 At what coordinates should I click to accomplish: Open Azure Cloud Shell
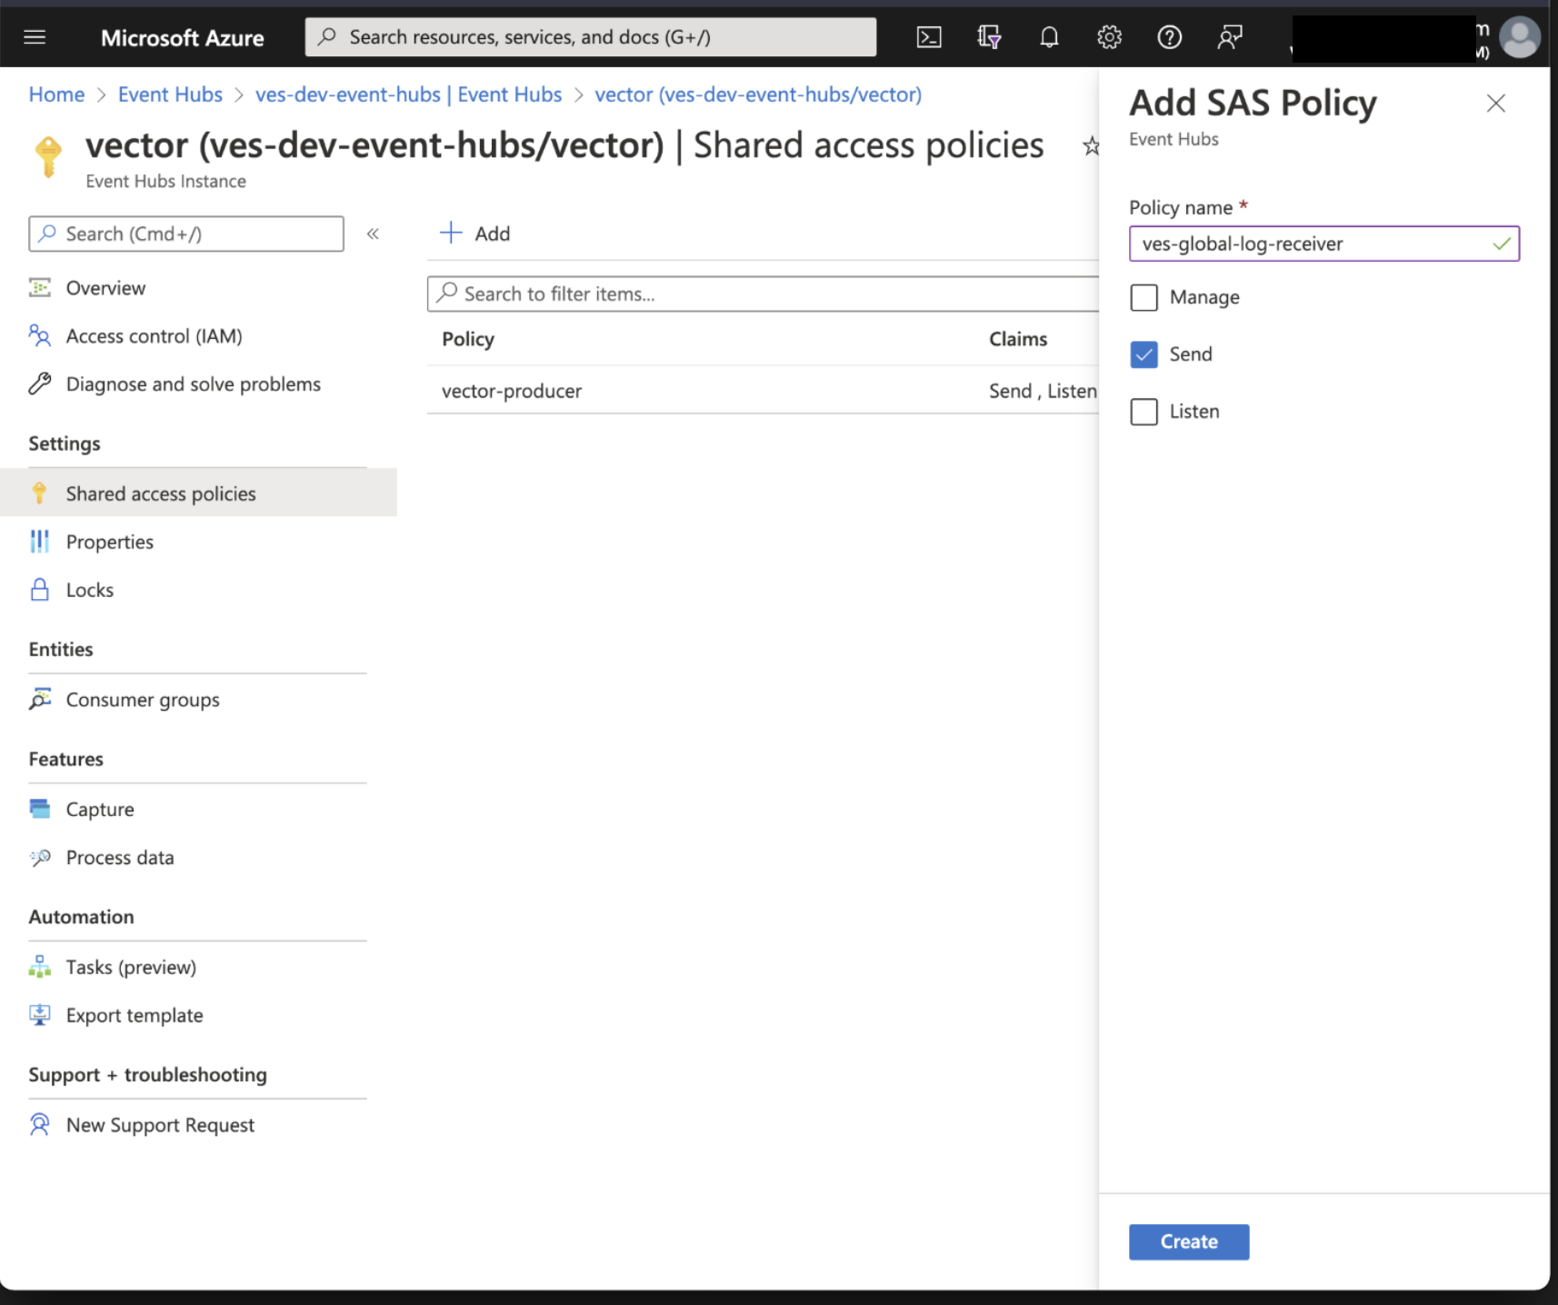(x=929, y=37)
